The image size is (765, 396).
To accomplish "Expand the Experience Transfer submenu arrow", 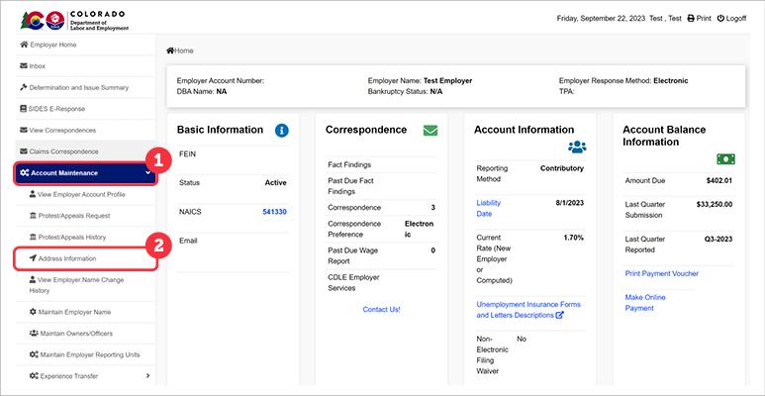I will 147,375.
